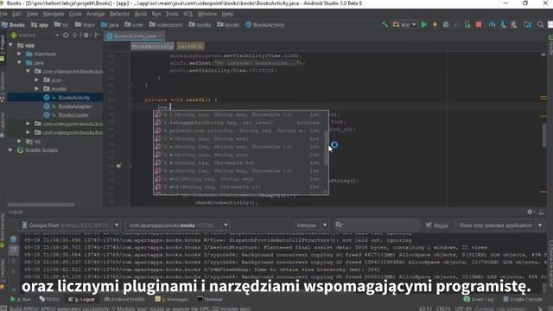Attach debugger to Android process icon
Screen dimensions: 553x311
[x=467, y=24]
